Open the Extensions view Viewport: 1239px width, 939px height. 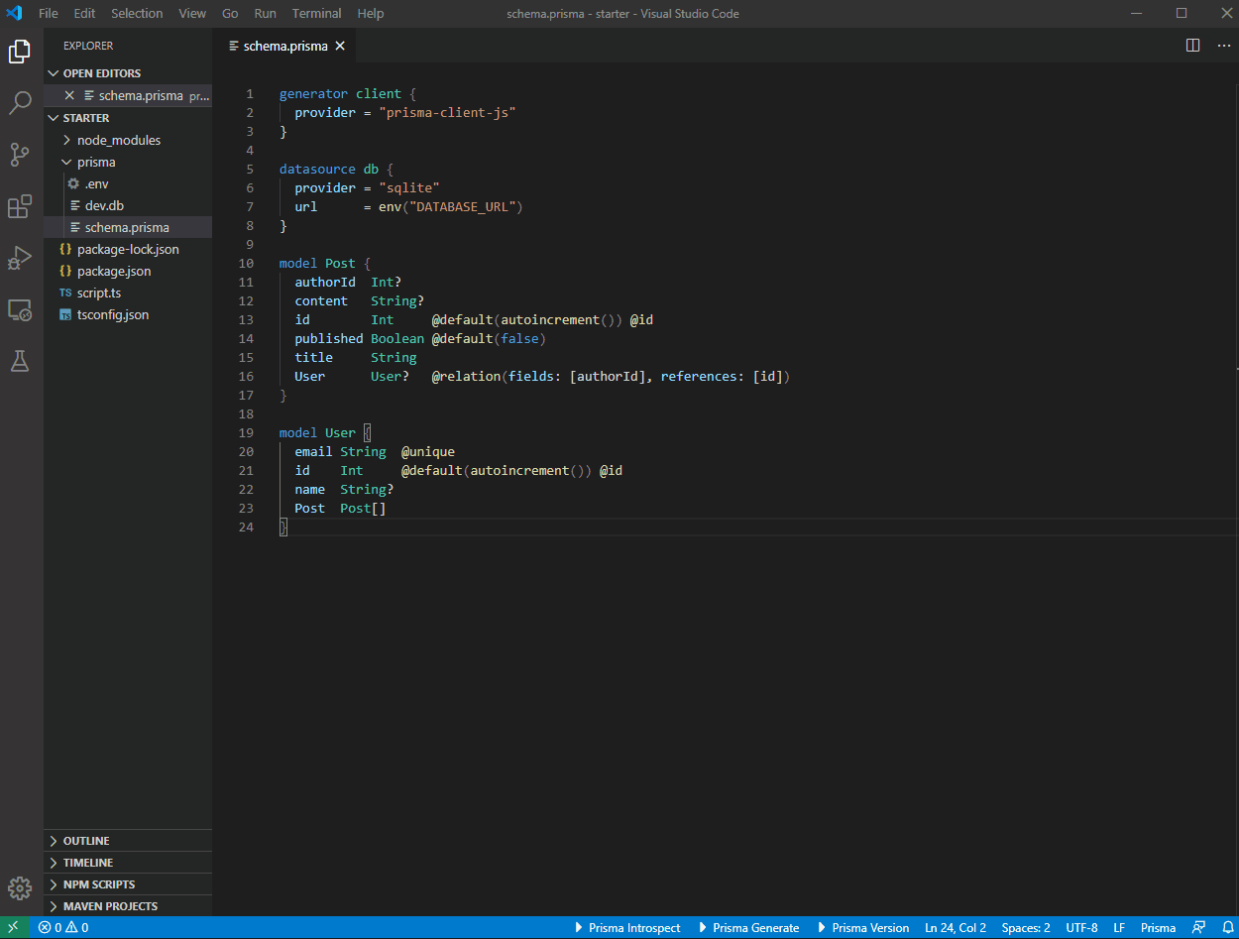pyautogui.click(x=20, y=206)
